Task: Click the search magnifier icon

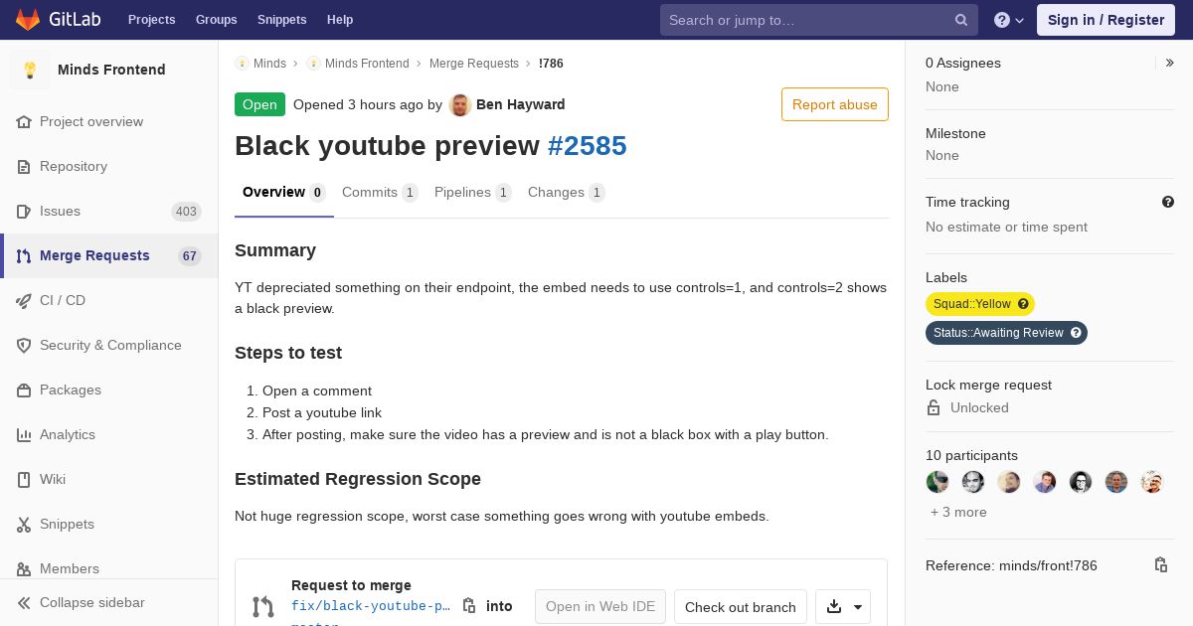Action: click(961, 20)
